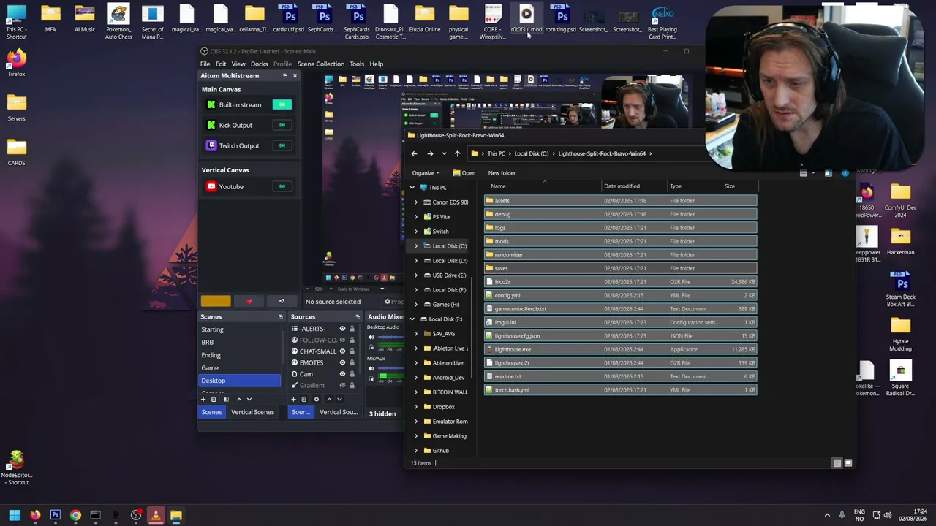Lock the EMOTES source
The width and height of the screenshot is (936, 526).
pyautogui.click(x=352, y=362)
